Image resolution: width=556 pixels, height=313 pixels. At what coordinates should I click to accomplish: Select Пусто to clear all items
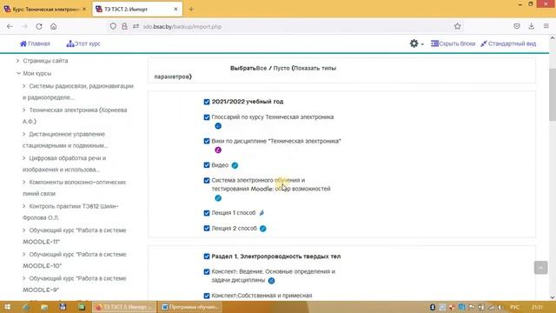[x=281, y=68]
